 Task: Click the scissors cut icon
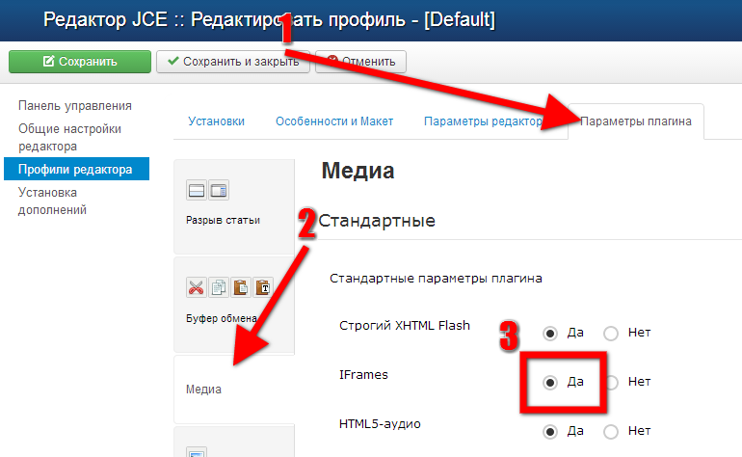(x=197, y=287)
